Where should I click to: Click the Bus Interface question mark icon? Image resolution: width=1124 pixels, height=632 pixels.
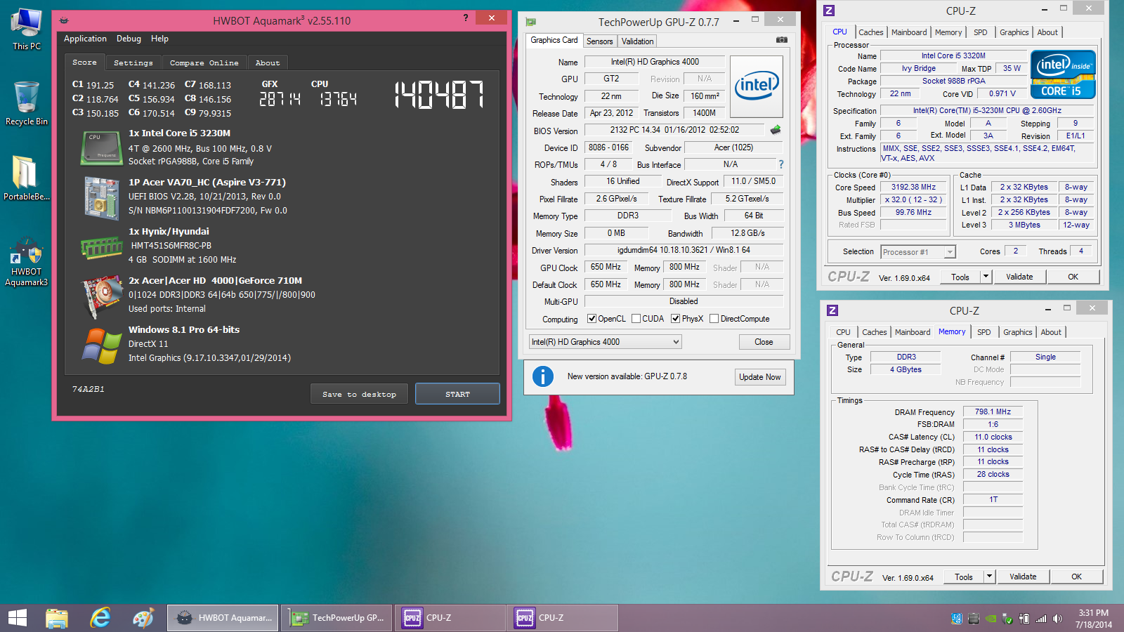(780, 164)
